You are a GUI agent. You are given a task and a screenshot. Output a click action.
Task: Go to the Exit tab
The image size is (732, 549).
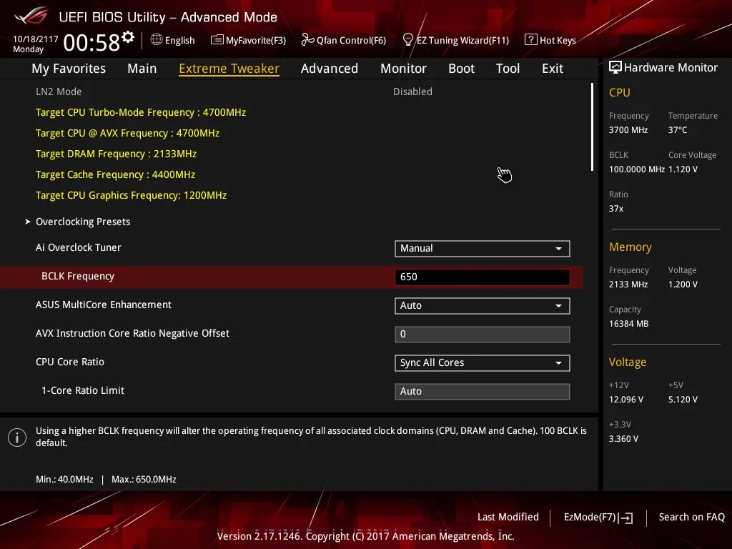coord(553,69)
